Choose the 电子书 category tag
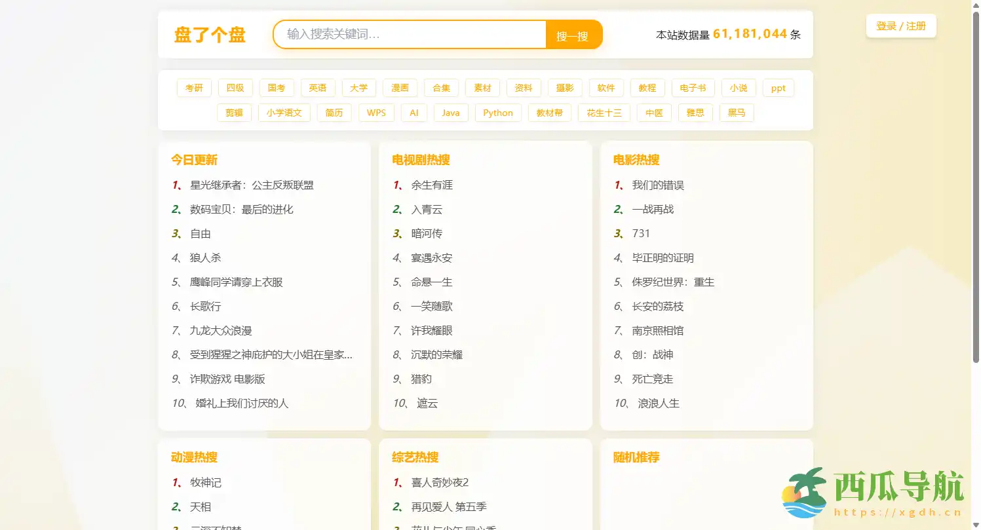 (693, 88)
